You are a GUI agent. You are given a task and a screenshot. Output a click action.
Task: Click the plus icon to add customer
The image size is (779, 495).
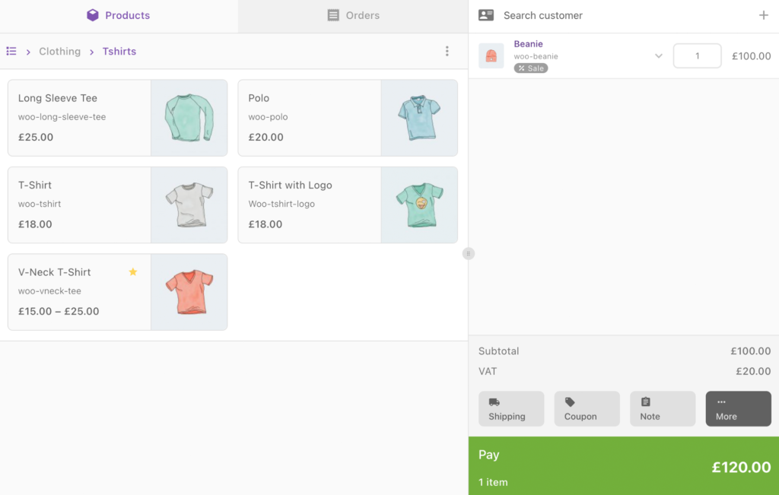pos(764,14)
